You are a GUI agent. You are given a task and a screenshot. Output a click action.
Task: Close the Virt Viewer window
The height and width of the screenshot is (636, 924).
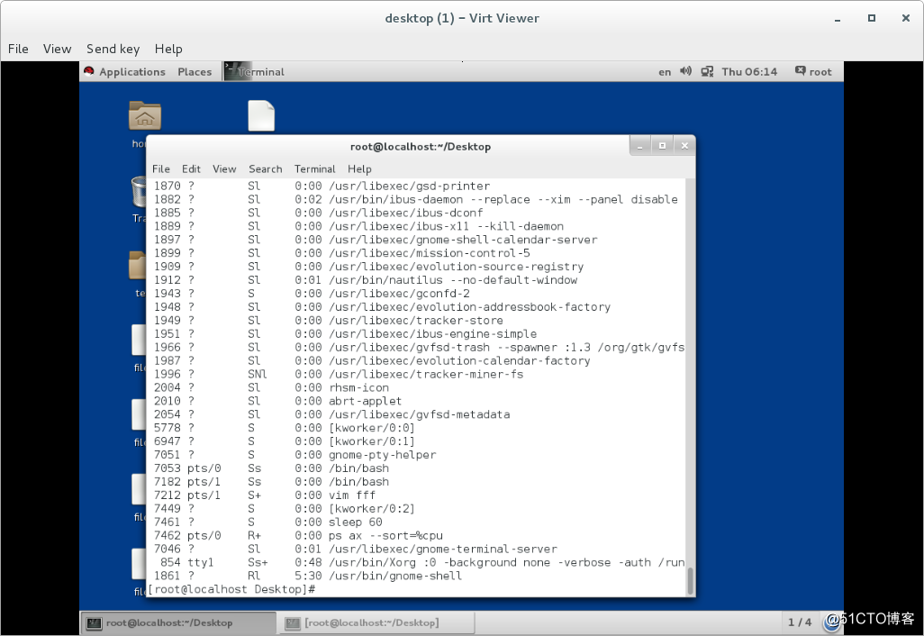coord(906,18)
